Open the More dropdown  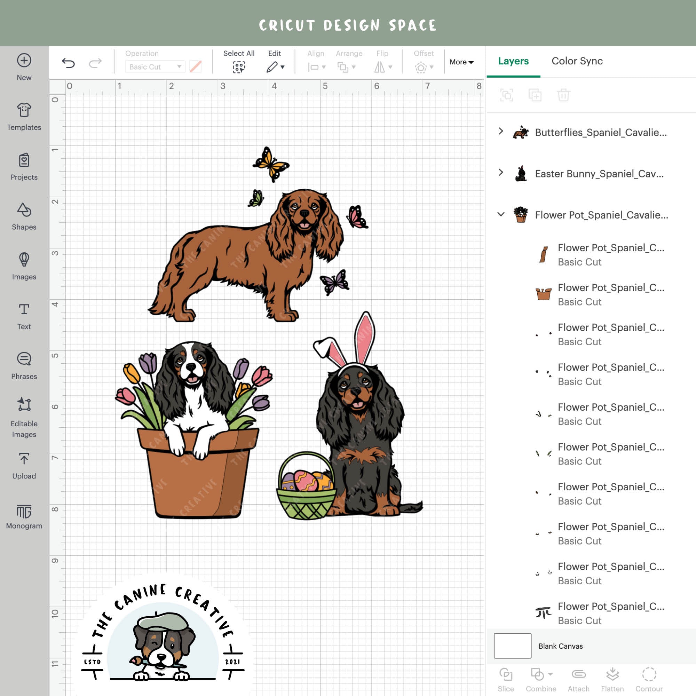pos(461,62)
